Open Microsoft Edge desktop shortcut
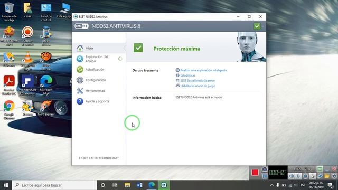Image resolution: width=338 pixels, height=190 pixels. pyautogui.click(x=46, y=85)
